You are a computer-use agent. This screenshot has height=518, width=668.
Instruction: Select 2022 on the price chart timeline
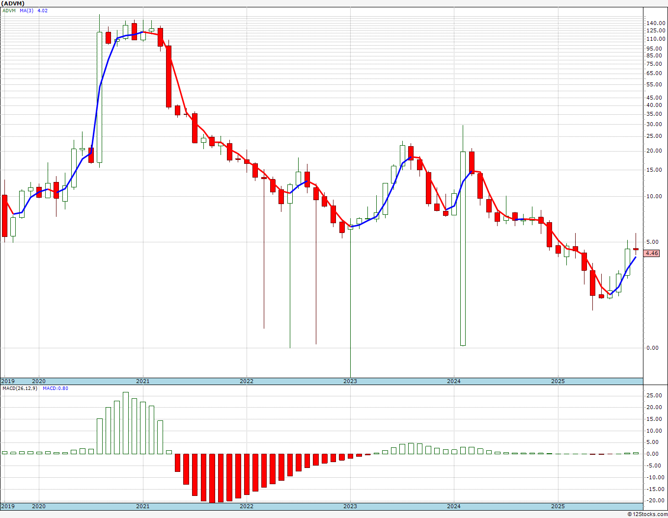pos(246,381)
